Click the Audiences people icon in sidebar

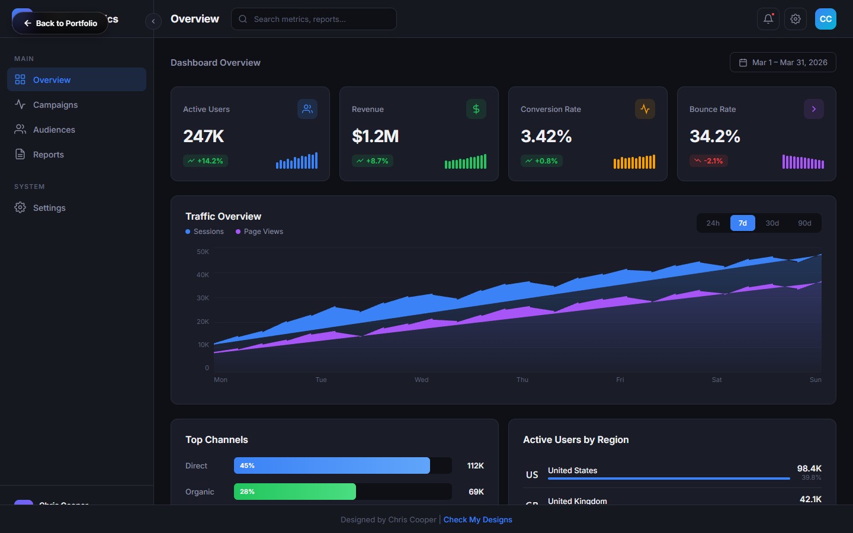click(x=20, y=129)
